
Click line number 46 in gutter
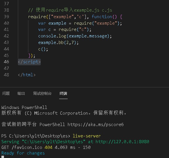[x=6, y=62]
